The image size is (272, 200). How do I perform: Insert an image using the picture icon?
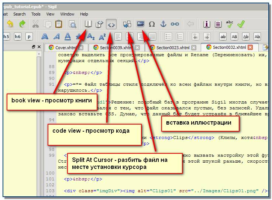[x=140, y=24]
